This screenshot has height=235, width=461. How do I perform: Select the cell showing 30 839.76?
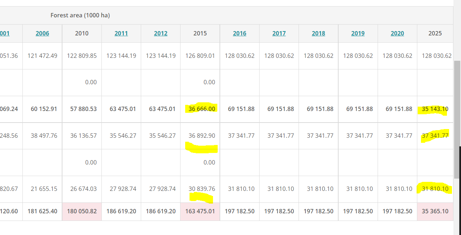coord(200,189)
